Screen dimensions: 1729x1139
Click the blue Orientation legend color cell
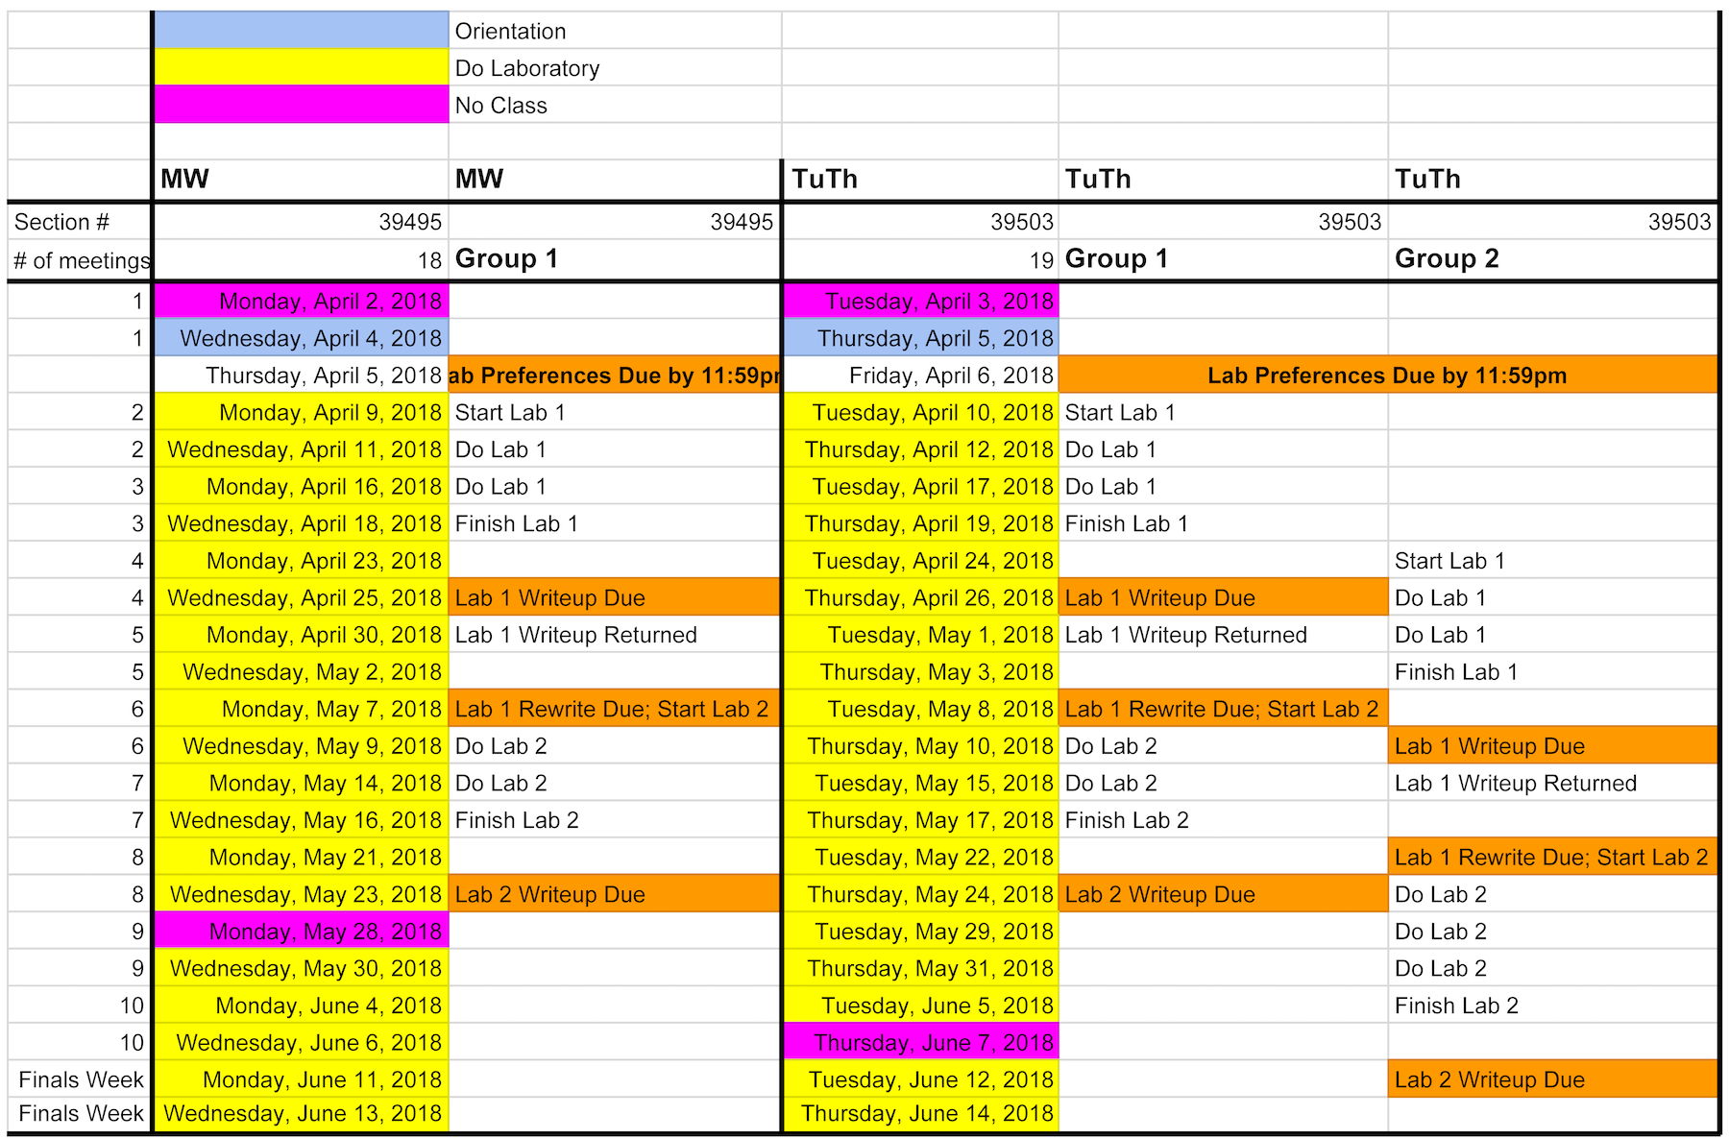click(x=302, y=30)
